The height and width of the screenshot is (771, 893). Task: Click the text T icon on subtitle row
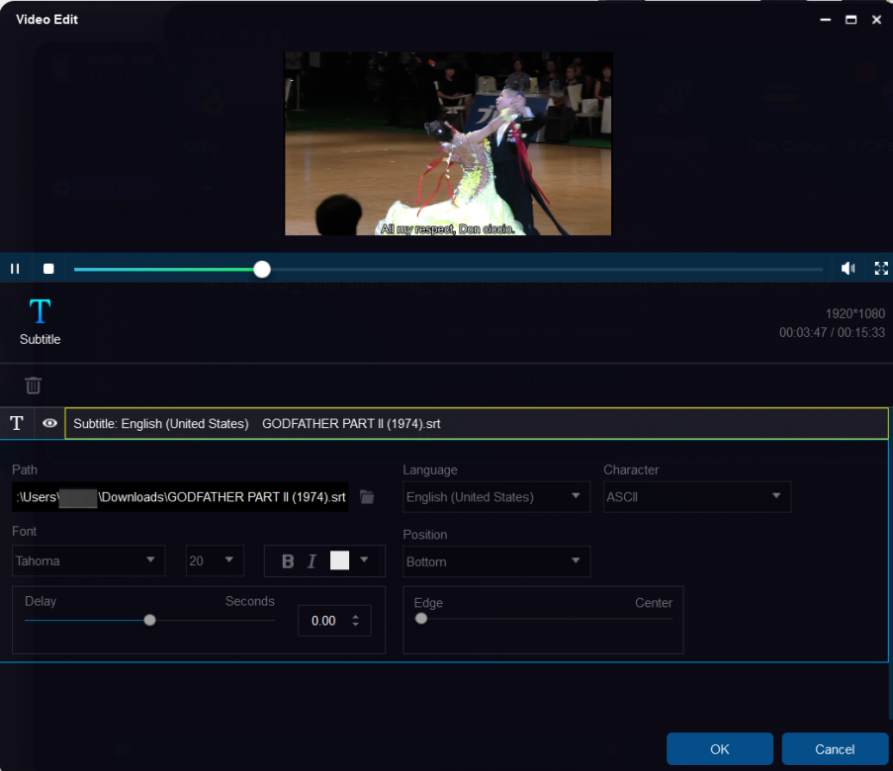[x=17, y=423]
